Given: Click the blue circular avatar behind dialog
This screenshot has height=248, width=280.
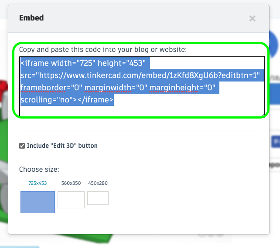Looking at the screenshot, I should [x=274, y=44].
